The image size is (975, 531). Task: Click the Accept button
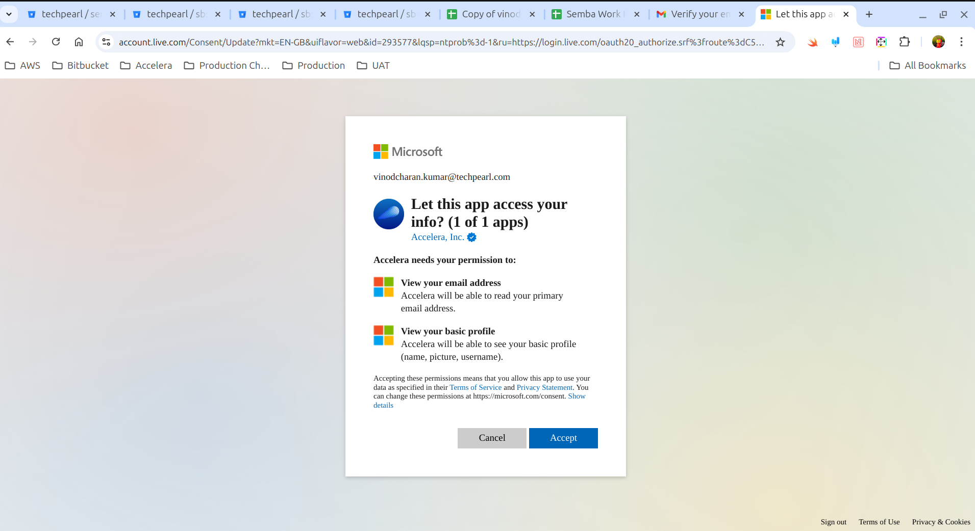[x=563, y=438]
